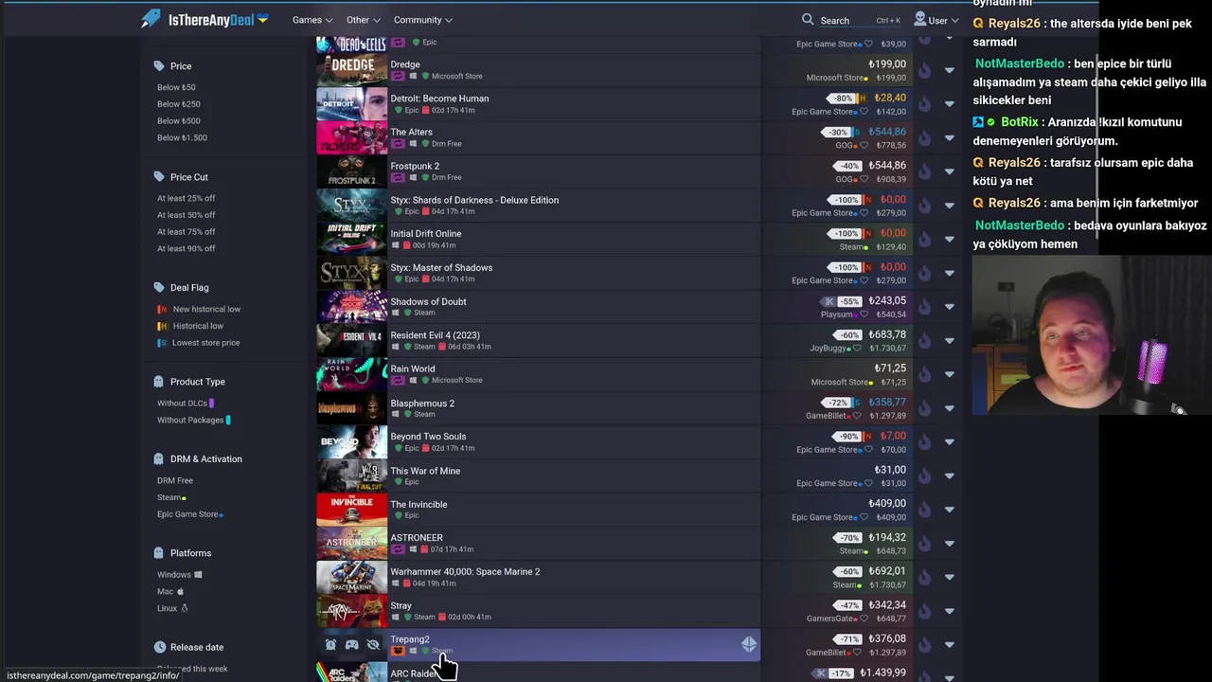The height and width of the screenshot is (682, 1212).
Task: Click the IsThereAnyDeal logo
Action: tap(204, 19)
